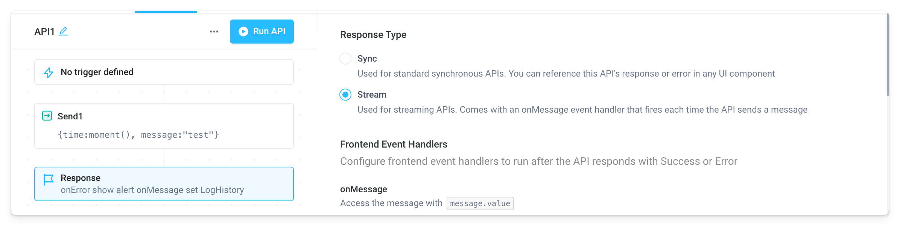Click the Run API button
900x226 pixels.
(x=262, y=32)
